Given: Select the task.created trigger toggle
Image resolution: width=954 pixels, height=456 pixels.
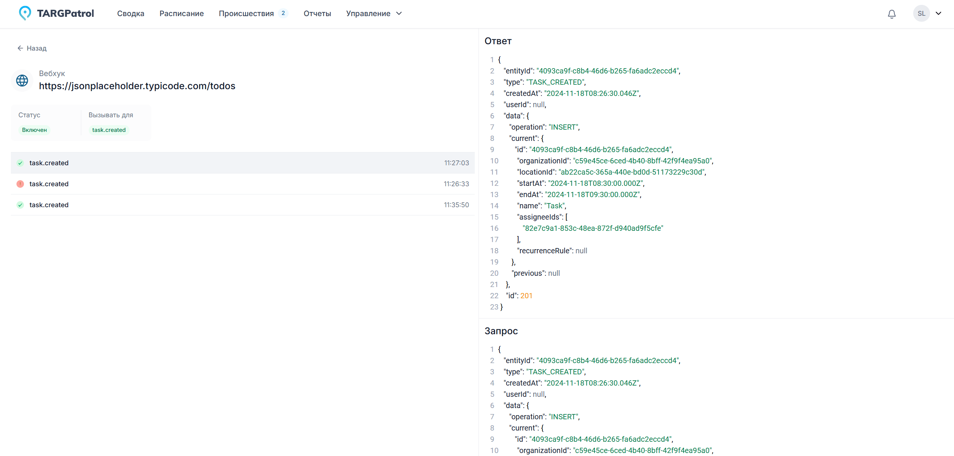Looking at the screenshot, I should tap(108, 130).
